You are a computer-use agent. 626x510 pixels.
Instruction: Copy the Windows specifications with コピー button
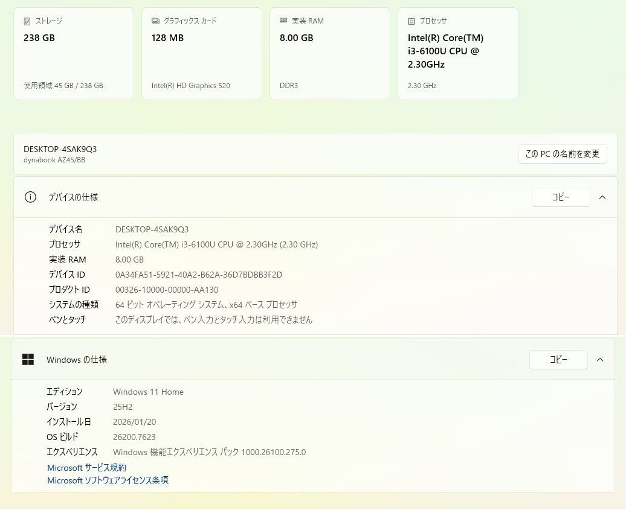pos(558,360)
